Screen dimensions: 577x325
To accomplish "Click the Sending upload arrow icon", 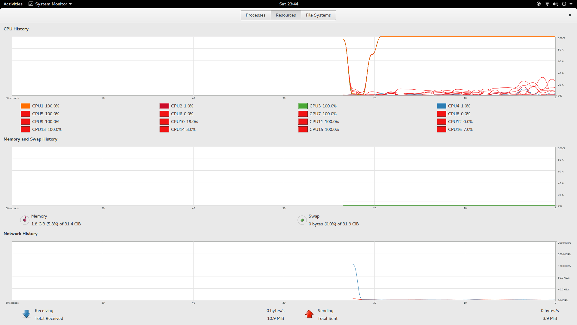I will click(x=309, y=314).
